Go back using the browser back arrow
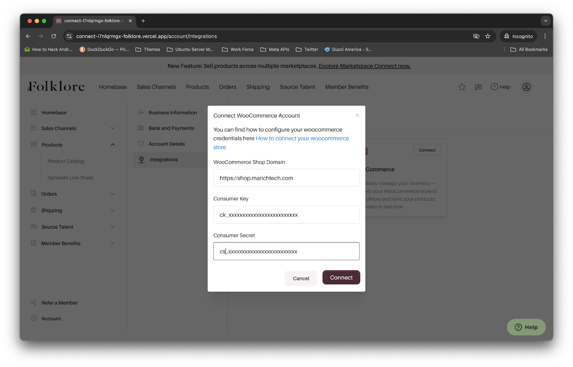Viewport: 573px width, 367px height. pyautogui.click(x=28, y=36)
